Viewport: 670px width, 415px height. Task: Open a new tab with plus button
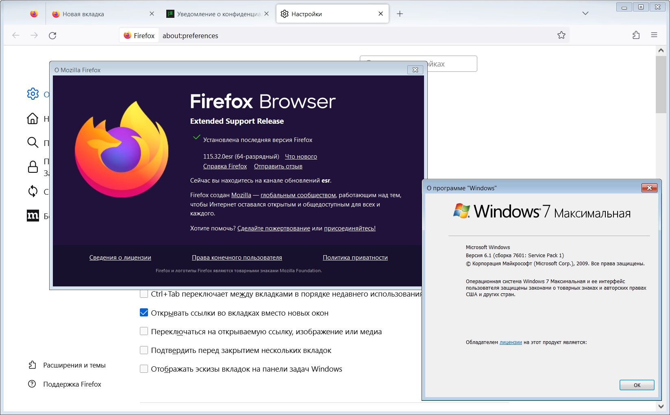[x=400, y=14]
